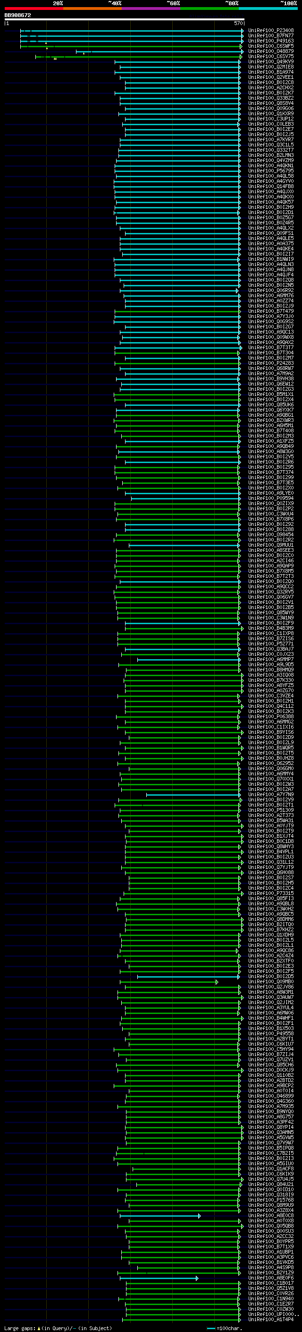Open hit UniRef100_C6SWF5
This screenshot has height=1332, width=302.
coord(271,46)
